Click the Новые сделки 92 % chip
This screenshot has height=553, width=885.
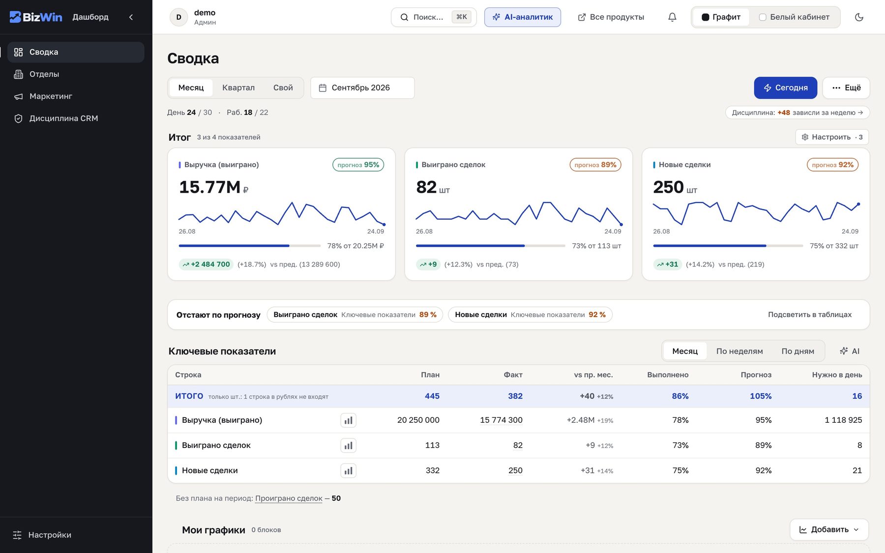pyautogui.click(x=530, y=315)
